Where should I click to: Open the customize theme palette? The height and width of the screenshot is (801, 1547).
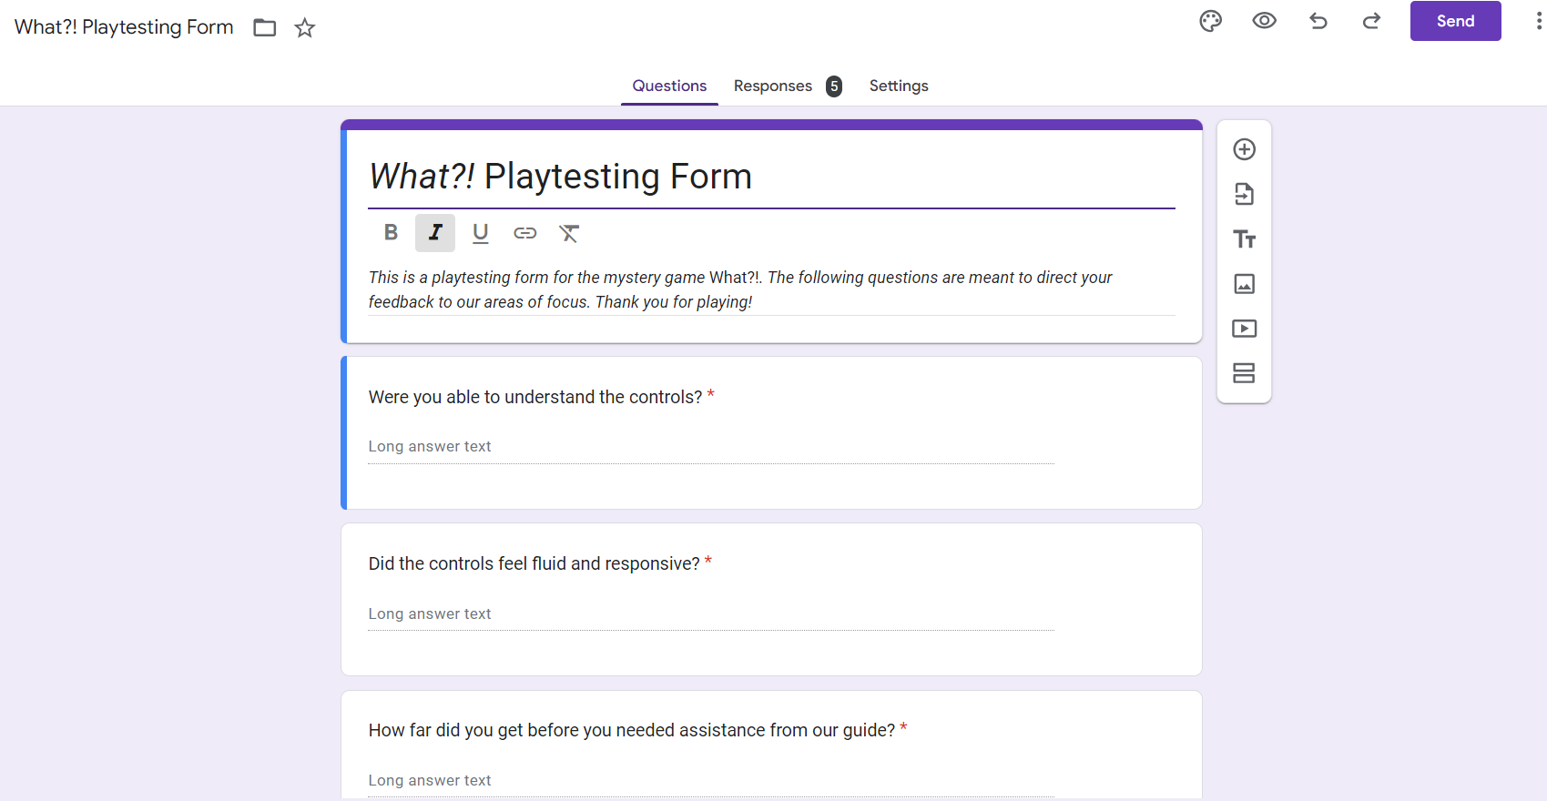click(1210, 21)
